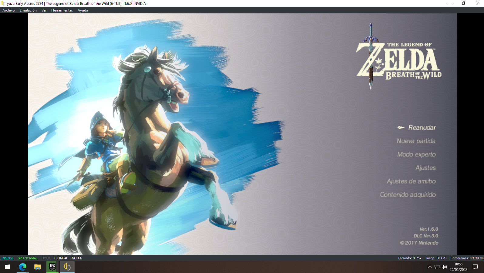Open the Ver menu
The width and height of the screenshot is (484, 273).
(x=44, y=10)
